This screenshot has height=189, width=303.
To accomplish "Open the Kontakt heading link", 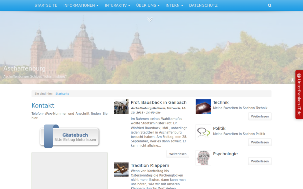I will coord(43,106).
